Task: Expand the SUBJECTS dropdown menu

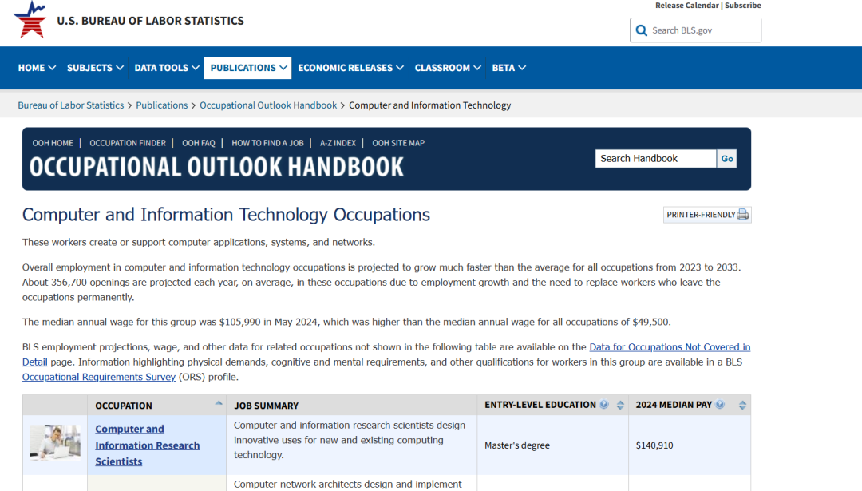Action: coord(94,68)
